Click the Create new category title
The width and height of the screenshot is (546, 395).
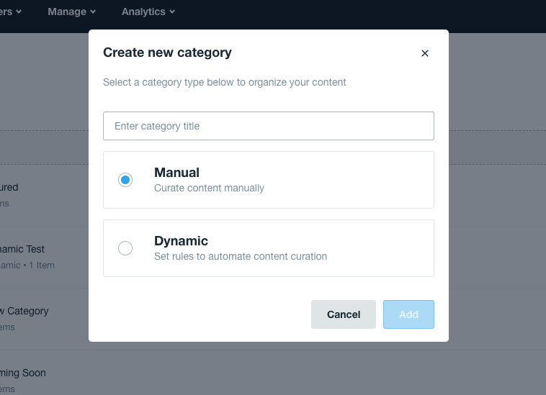(167, 53)
